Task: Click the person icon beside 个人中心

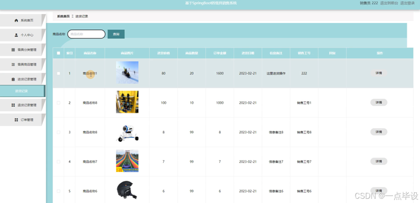Action: (x=16, y=35)
